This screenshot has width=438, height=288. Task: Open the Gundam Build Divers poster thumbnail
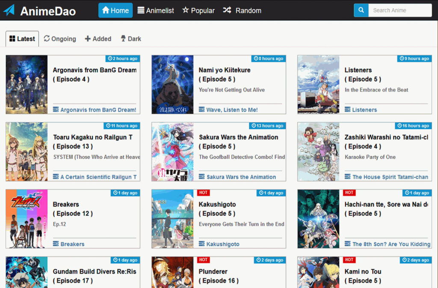(27, 272)
